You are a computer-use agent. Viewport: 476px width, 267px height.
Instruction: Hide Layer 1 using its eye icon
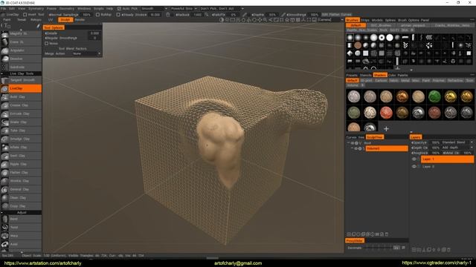[x=414, y=159]
